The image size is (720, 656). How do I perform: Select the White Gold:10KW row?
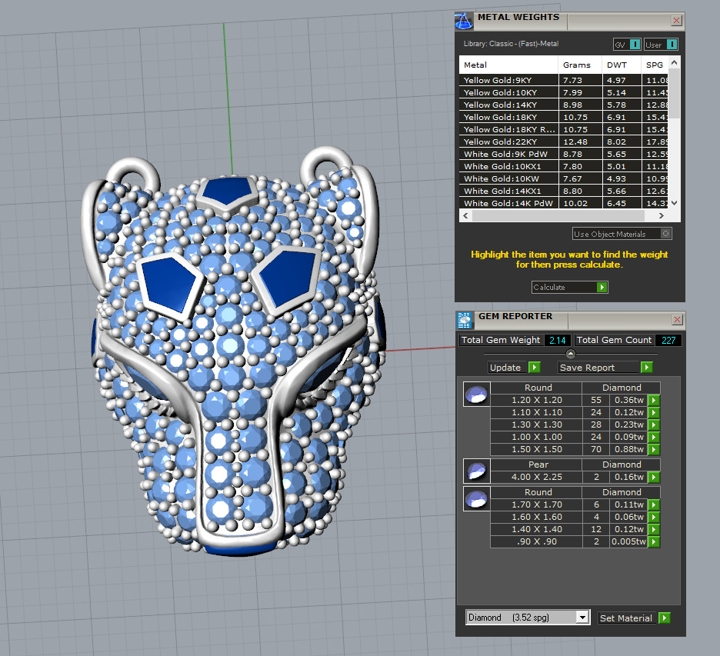[x=563, y=178]
